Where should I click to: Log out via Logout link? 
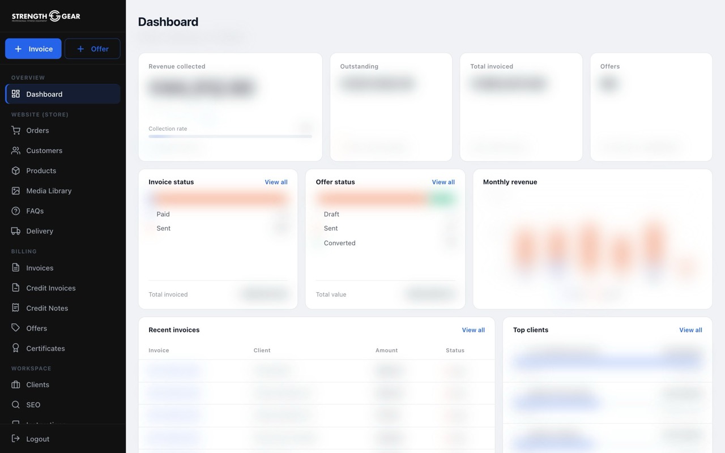tap(63, 439)
